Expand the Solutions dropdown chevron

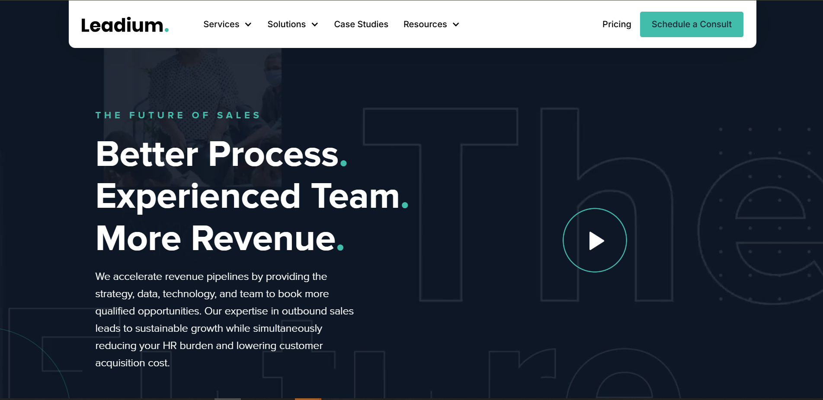[x=315, y=25]
